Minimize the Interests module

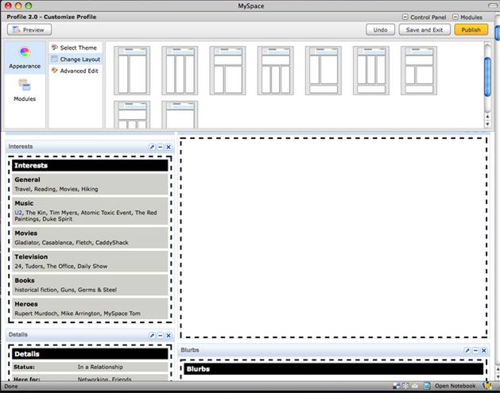161,147
